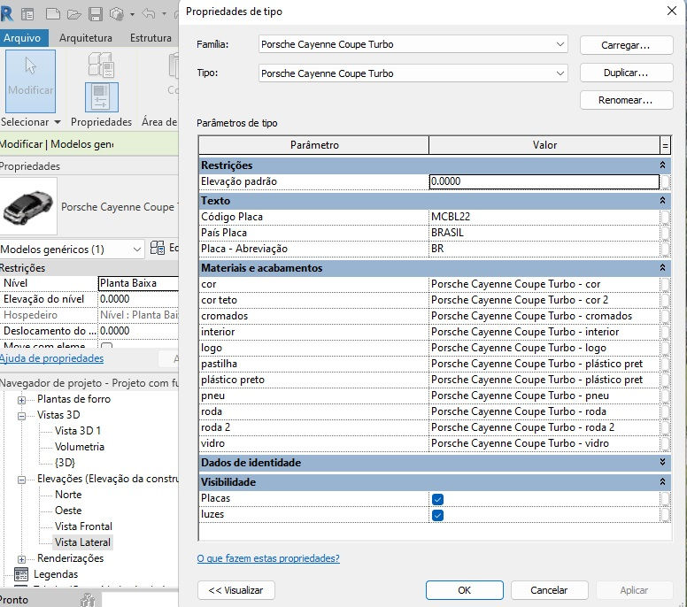Collapse the Visibilidade parameter group
Screen dimensions: 687x607
[662, 481]
